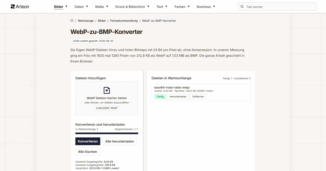Open the Farben menu

click(x=180, y=7)
